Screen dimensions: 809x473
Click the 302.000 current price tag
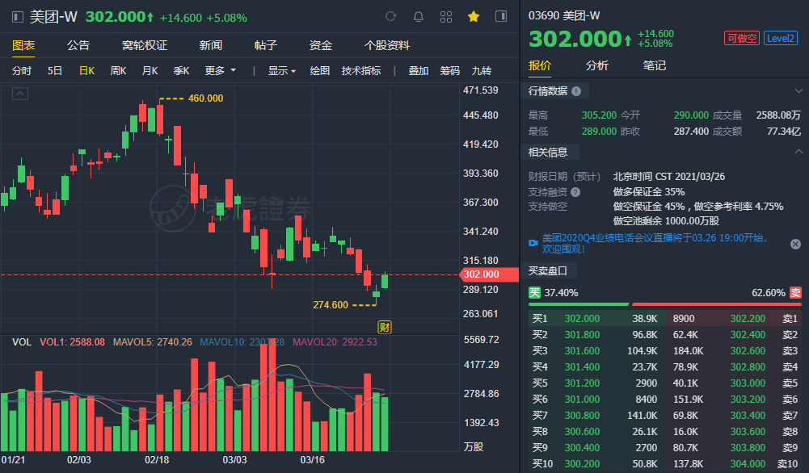[488, 274]
